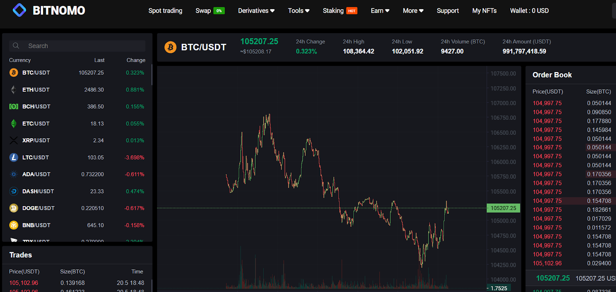The width and height of the screenshot is (616, 292).
Task: Click the Order Book panel title
Action: tap(552, 75)
